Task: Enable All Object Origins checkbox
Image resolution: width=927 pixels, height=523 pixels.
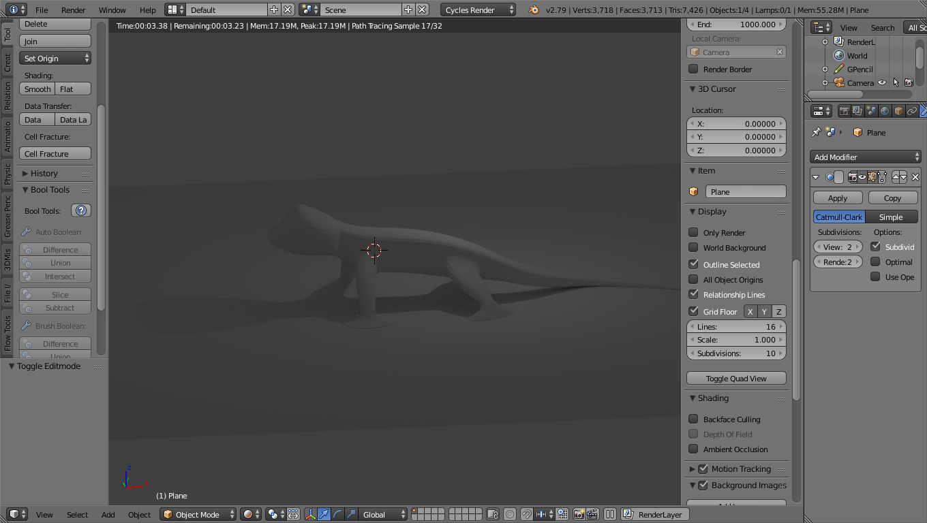Action: point(693,279)
